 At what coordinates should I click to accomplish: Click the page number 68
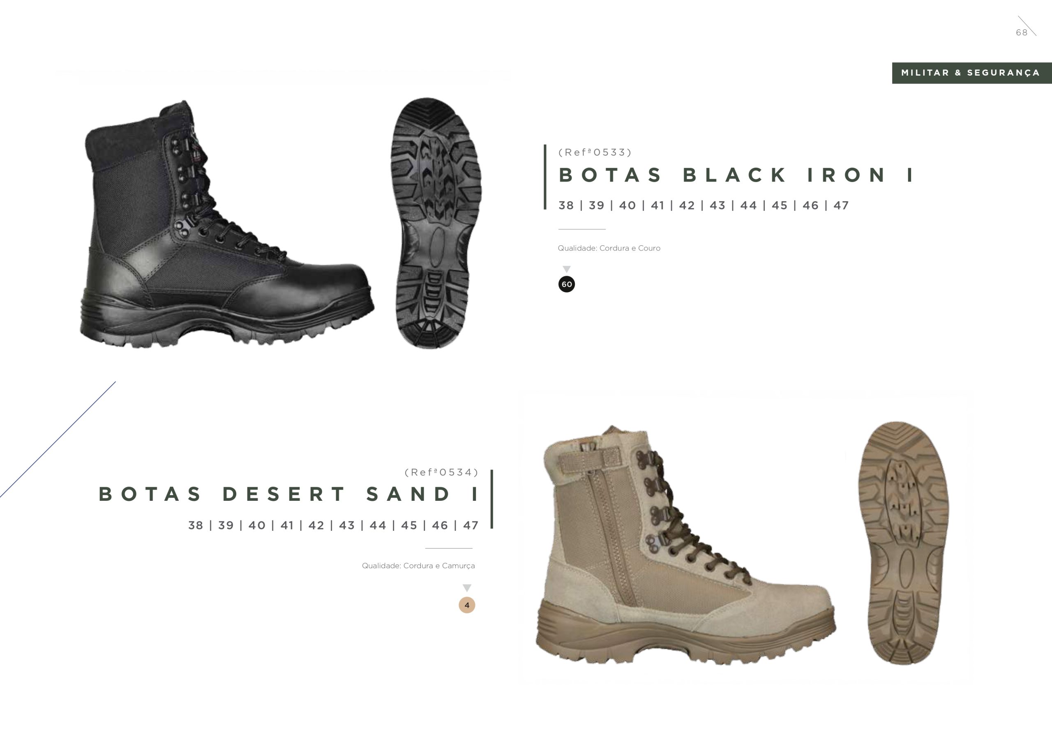tap(1021, 32)
